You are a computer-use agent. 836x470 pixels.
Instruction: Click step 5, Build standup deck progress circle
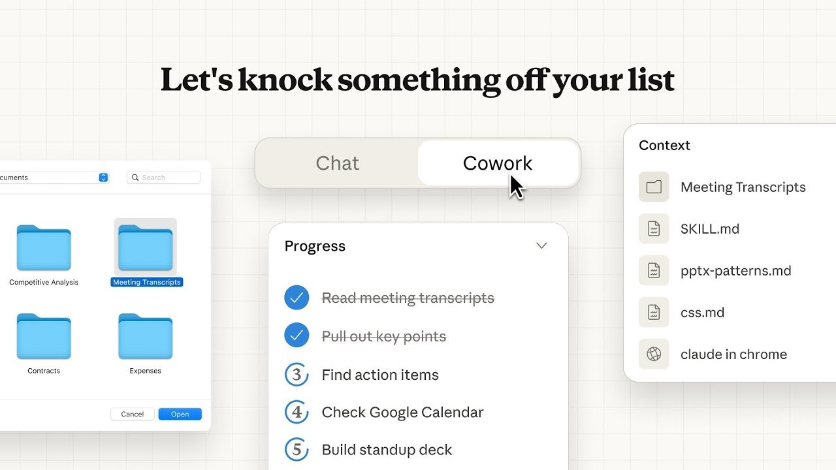(x=297, y=449)
